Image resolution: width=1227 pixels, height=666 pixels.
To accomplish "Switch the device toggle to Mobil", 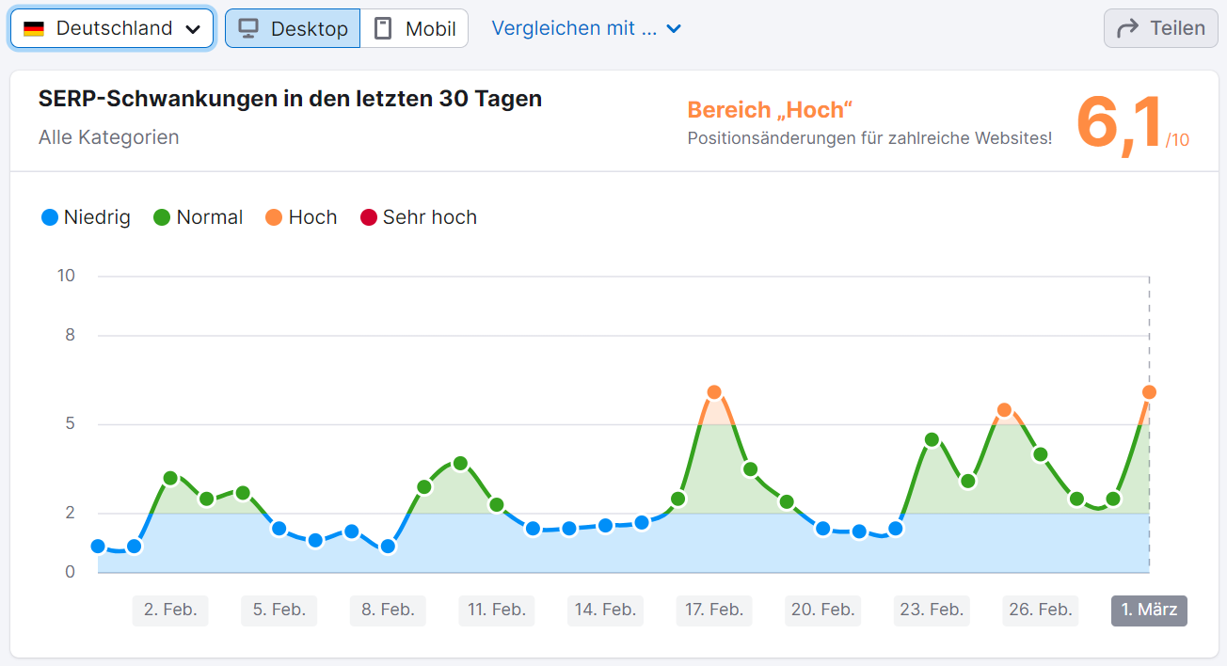I will [415, 28].
